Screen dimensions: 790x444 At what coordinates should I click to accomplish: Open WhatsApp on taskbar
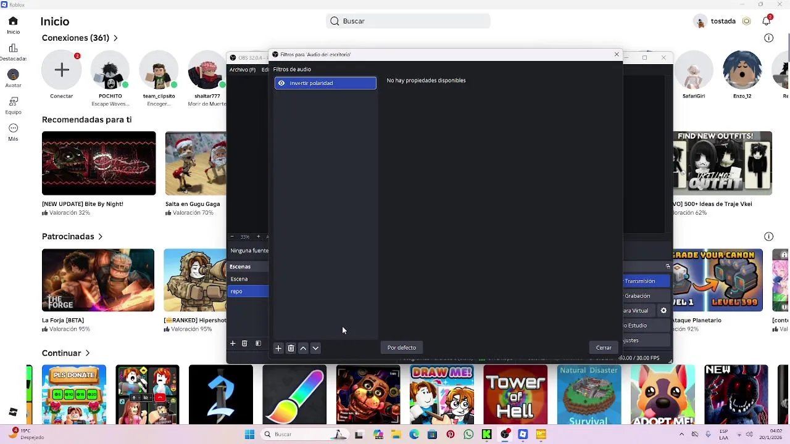tap(468, 435)
